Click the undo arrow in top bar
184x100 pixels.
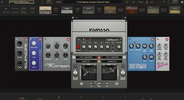(x=127, y=2)
